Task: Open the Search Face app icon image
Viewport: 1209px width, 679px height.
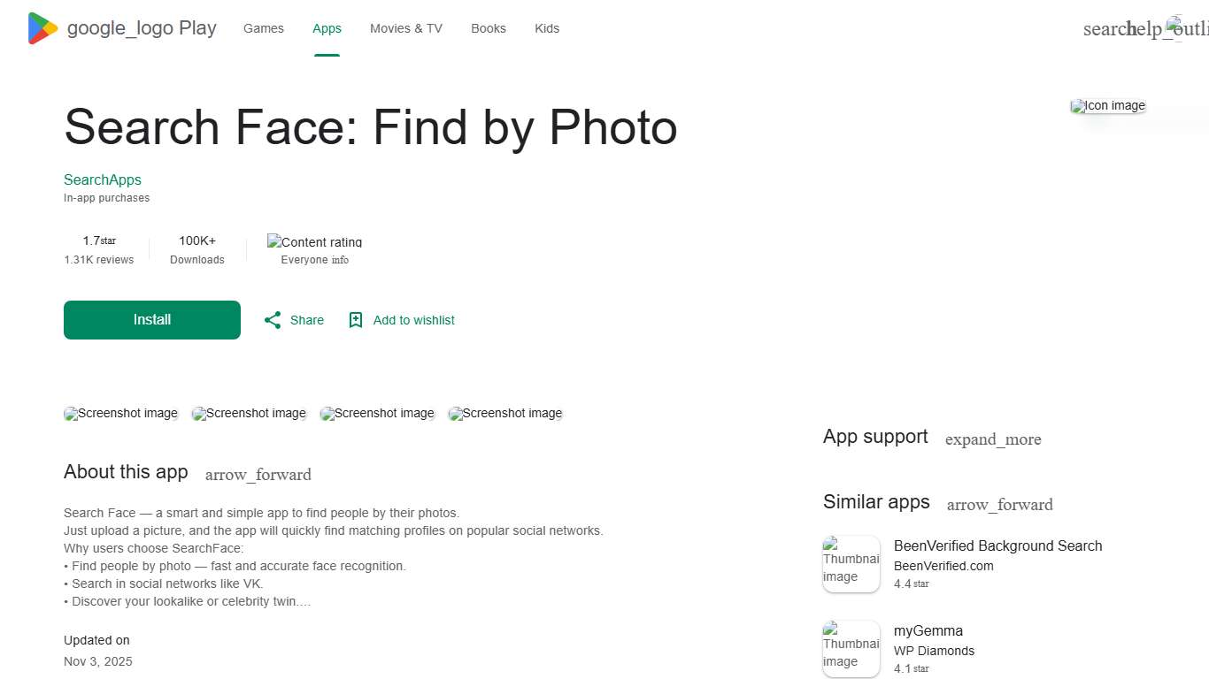Action: [1107, 105]
